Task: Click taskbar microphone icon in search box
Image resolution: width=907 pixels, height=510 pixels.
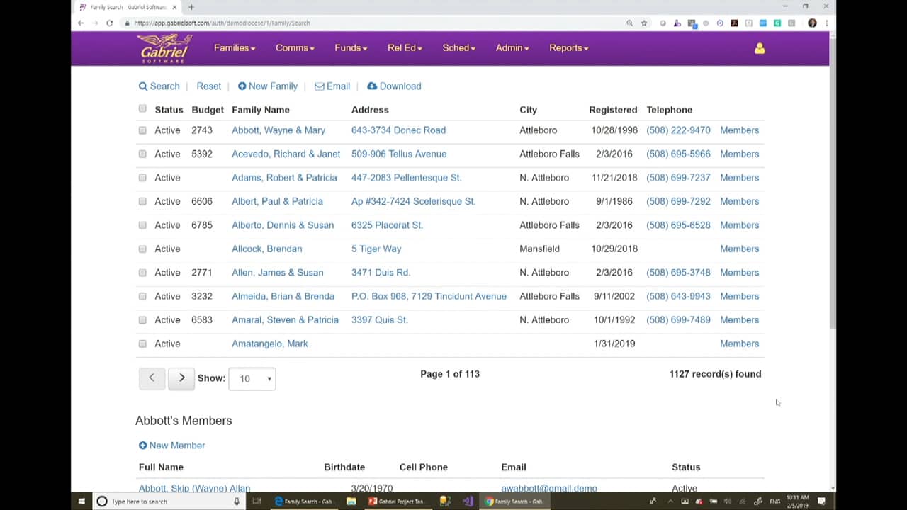Action: tap(237, 501)
